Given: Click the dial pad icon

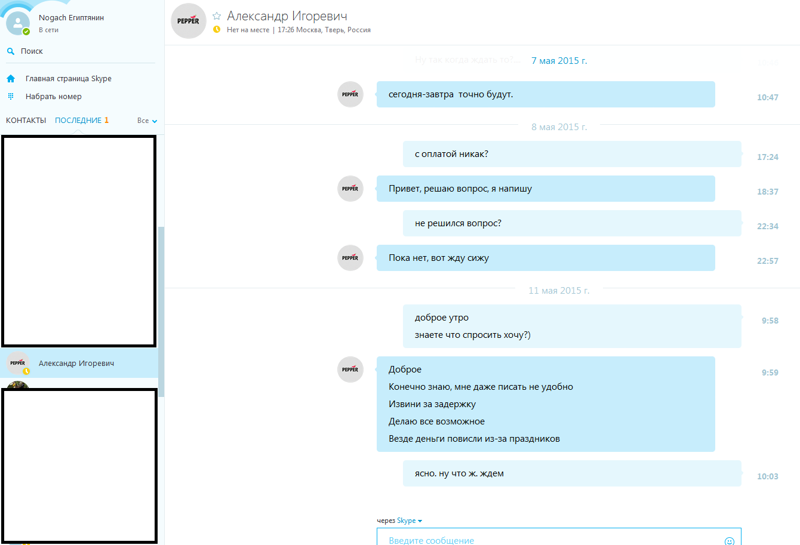Looking at the screenshot, I should pos(11,96).
